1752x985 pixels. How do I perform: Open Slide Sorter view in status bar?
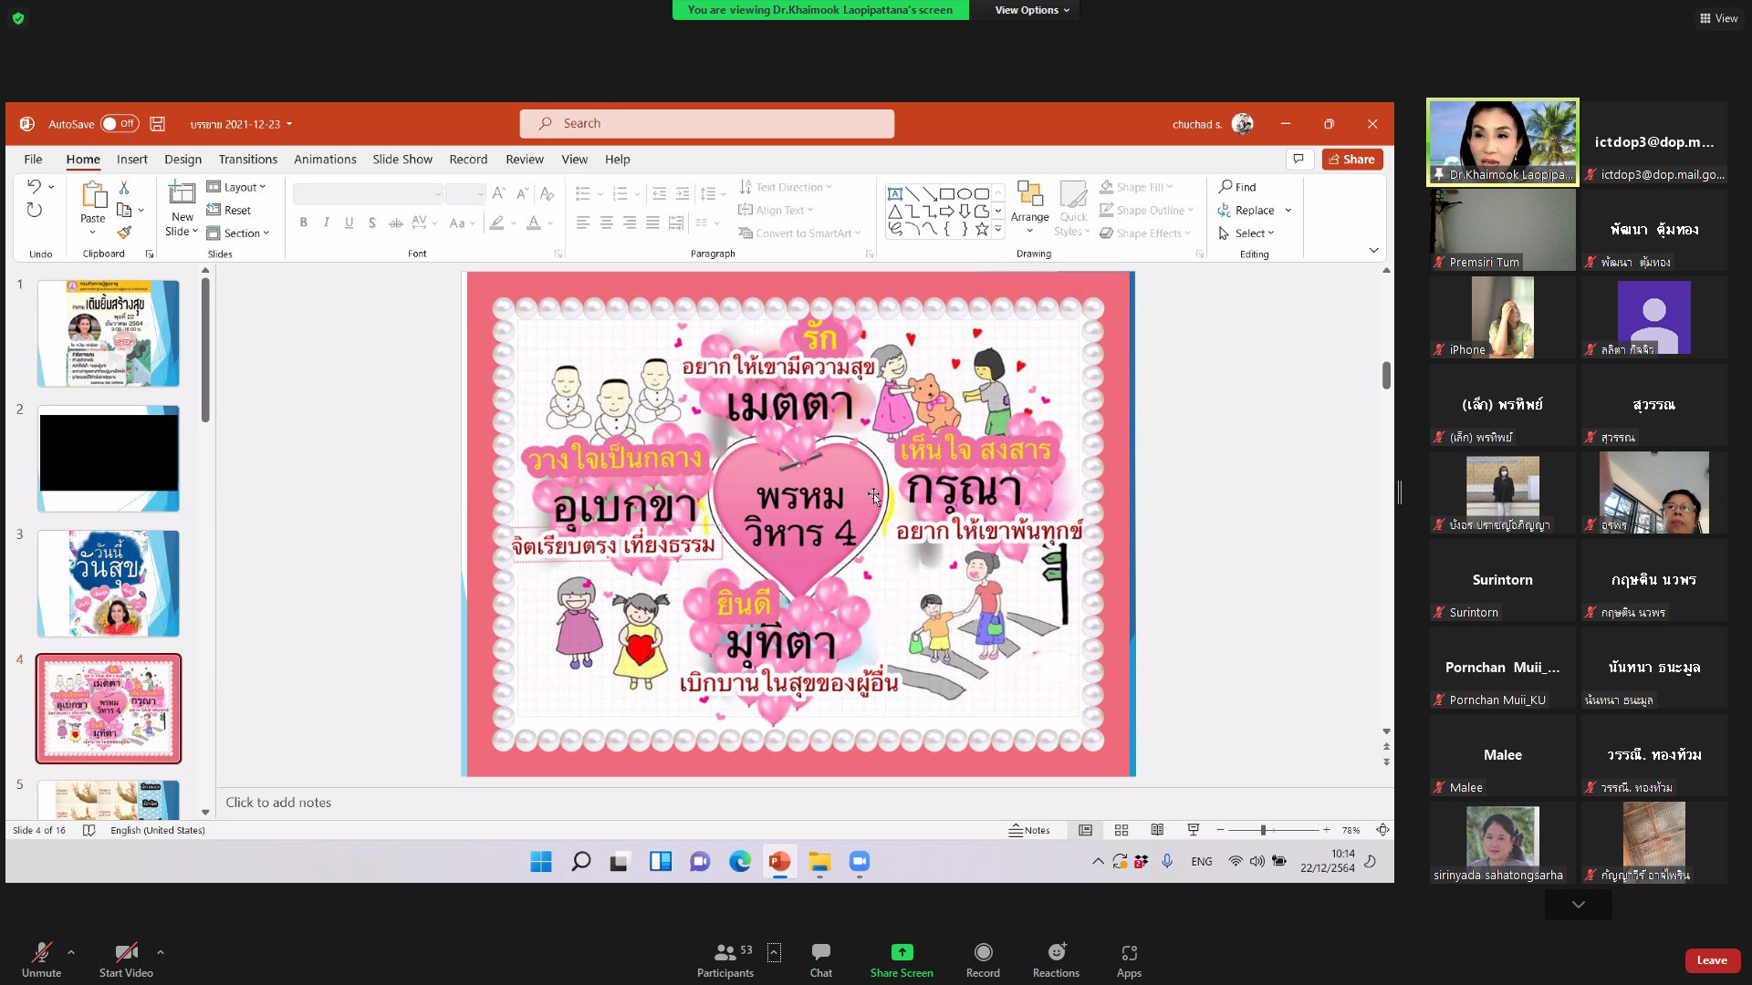click(x=1121, y=830)
